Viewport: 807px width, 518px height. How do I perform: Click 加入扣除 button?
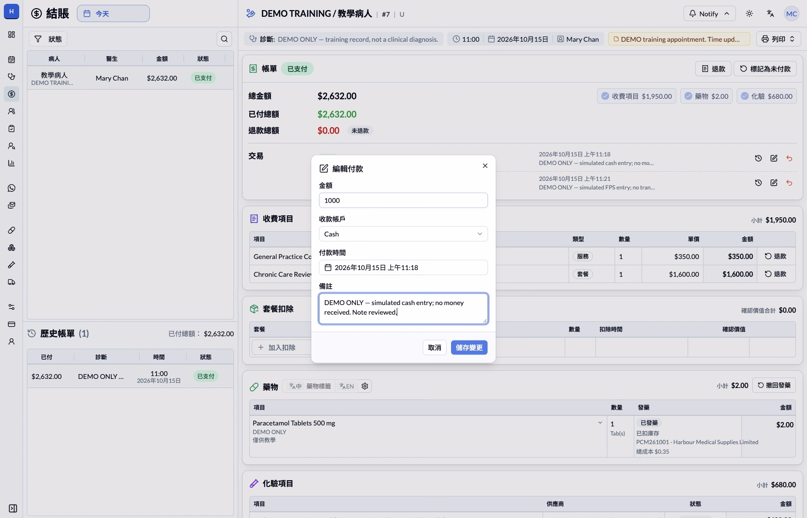(281, 347)
